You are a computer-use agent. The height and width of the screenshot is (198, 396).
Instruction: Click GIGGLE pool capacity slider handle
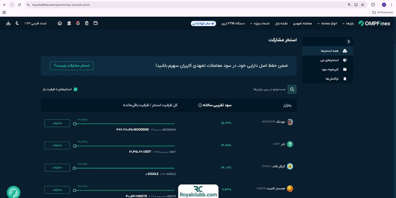[75, 168]
